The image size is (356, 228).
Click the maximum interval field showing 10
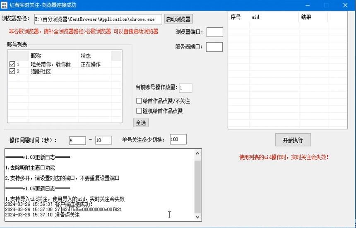103,140
